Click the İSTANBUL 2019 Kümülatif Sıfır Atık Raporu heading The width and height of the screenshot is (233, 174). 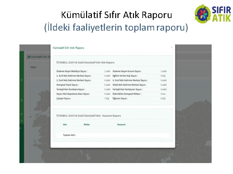coord(85,63)
